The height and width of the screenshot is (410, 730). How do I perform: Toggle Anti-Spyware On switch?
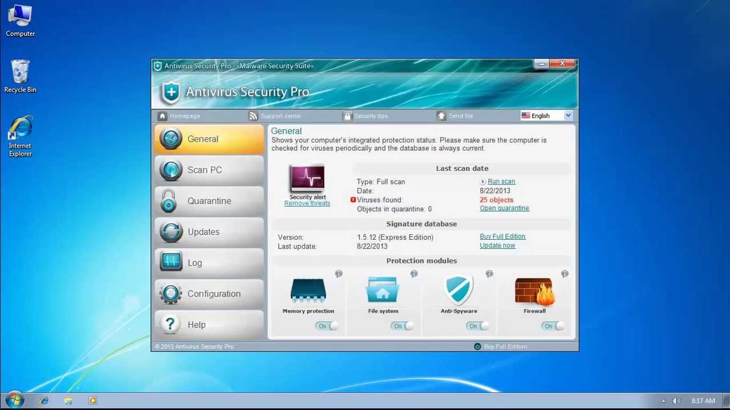point(478,326)
